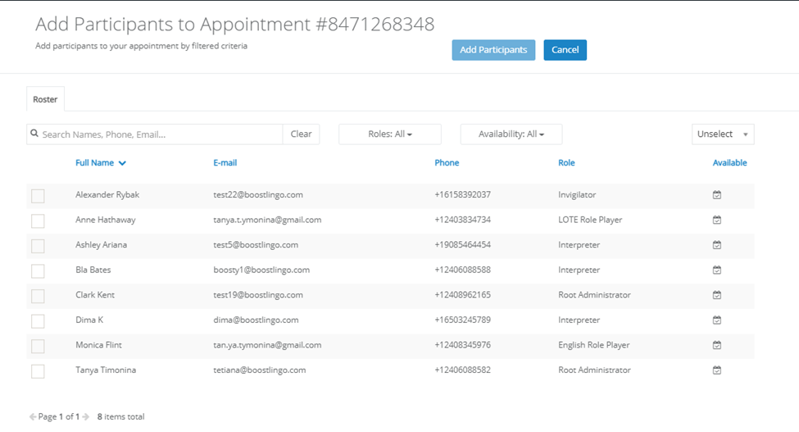Screen dimensions: 799x432
Task: Click the LOTE Role Player cell
Action: click(x=590, y=220)
